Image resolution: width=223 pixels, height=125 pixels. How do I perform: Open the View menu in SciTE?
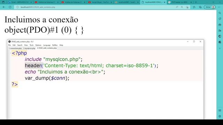click(26, 45)
